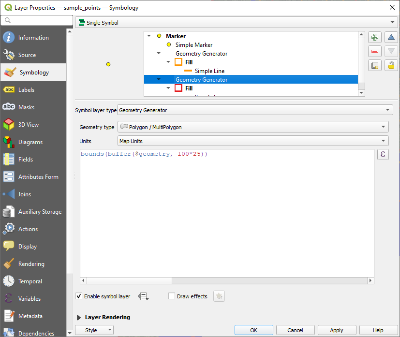
Task: Open the Units dropdown set to Map Units
Action: click(x=253, y=141)
